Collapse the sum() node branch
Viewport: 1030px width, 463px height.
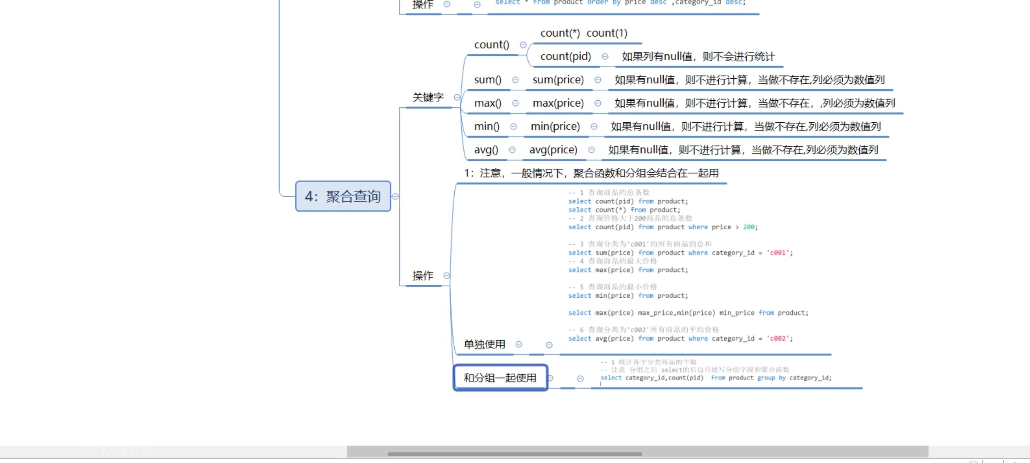(515, 80)
